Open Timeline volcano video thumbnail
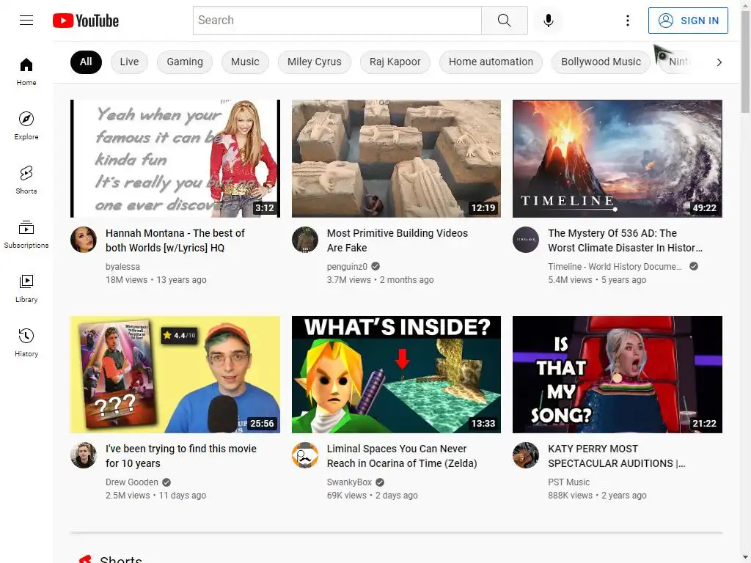This screenshot has width=751, height=563. [x=618, y=158]
